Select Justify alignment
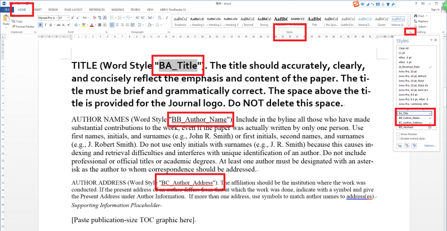 127,25
